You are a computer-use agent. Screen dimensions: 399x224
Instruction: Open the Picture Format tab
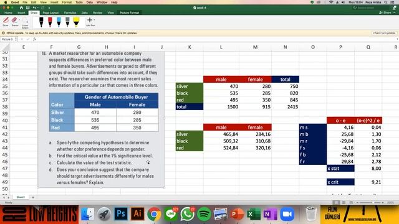click(x=129, y=12)
